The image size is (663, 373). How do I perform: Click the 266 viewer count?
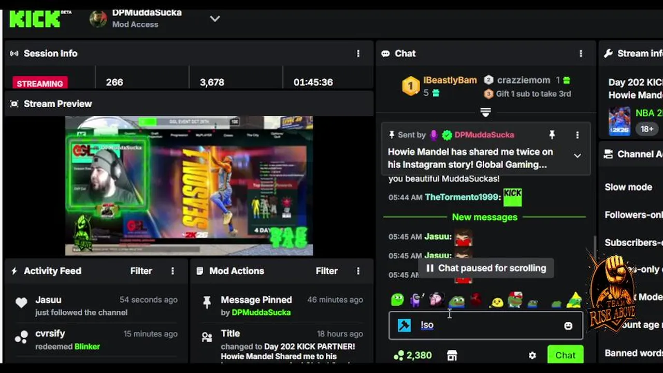(x=114, y=82)
